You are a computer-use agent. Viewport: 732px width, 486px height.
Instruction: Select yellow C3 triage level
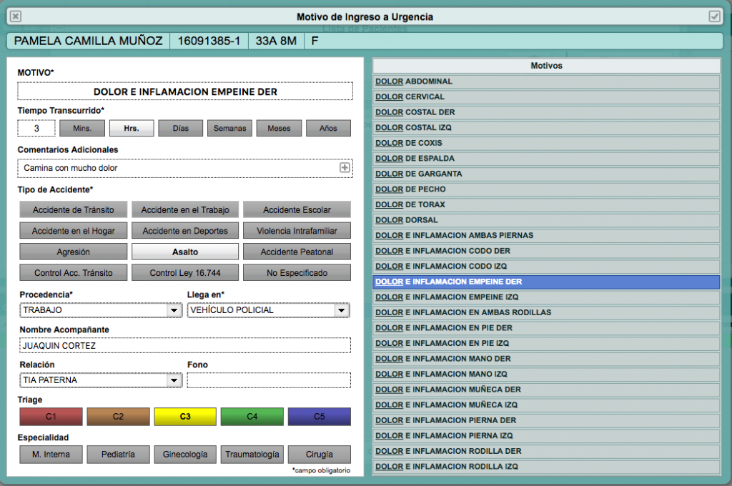185,417
